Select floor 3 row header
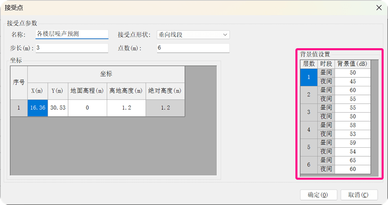Screen dimensions: 388x205 (309, 112)
